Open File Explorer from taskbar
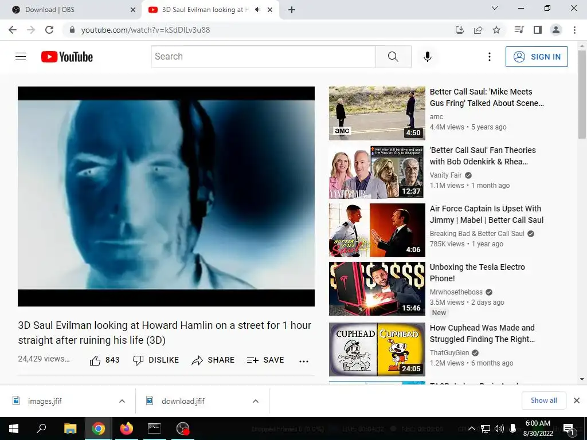Screen dimensions: 587x440 coord(70,429)
